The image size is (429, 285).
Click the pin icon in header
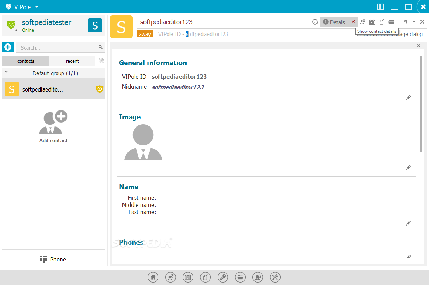point(414,22)
